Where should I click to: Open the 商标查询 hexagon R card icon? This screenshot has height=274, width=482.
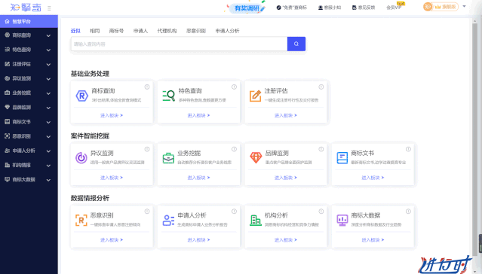coord(81,96)
